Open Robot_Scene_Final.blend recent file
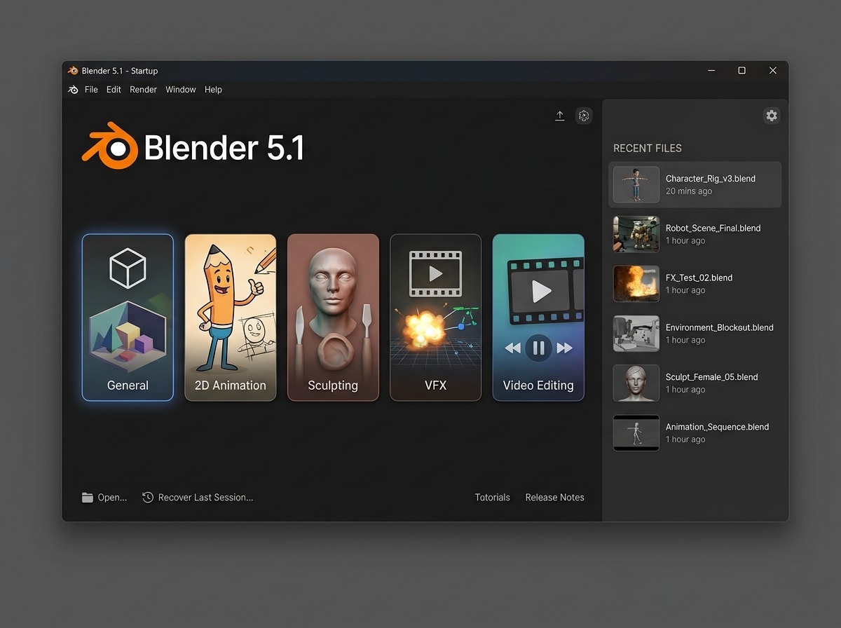The image size is (841, 628). [x=695, y=234]
